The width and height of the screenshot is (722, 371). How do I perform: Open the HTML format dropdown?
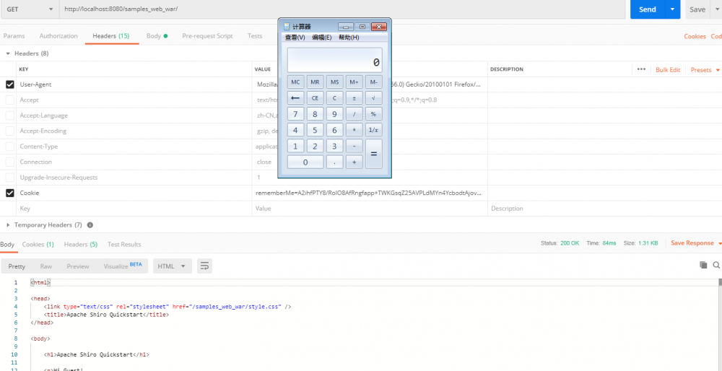[x=173, y=266]
